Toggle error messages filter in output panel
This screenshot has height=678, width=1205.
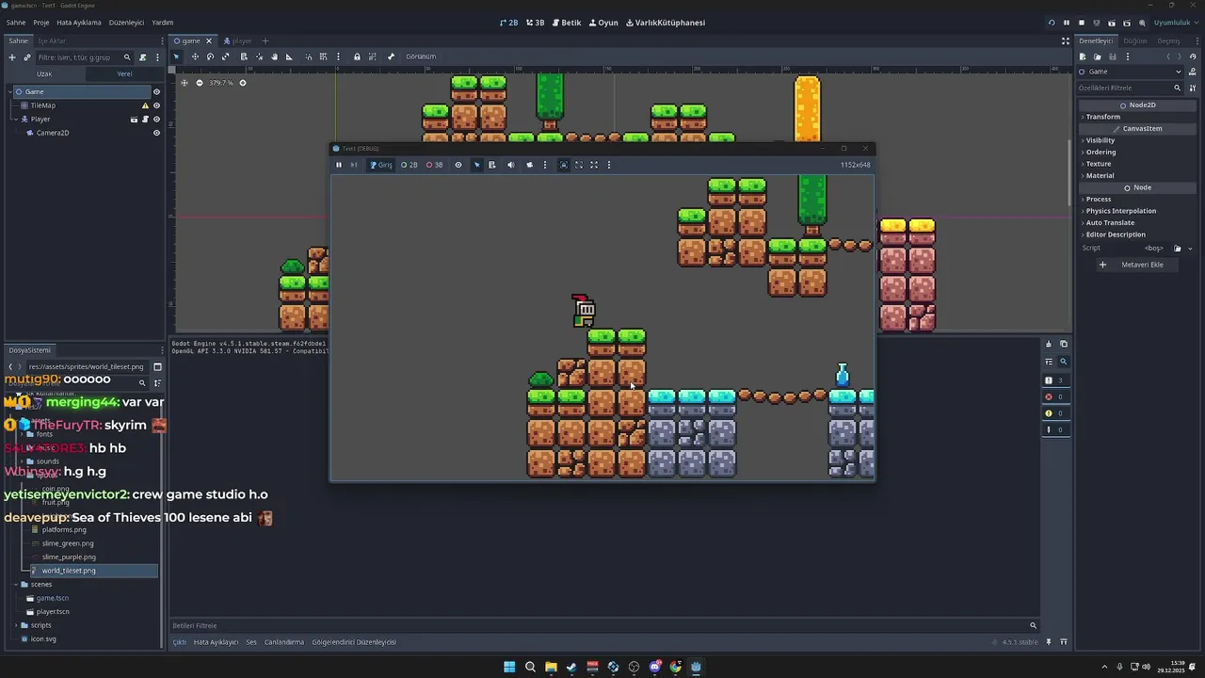pyautogui.click(x=1054, y=396)
